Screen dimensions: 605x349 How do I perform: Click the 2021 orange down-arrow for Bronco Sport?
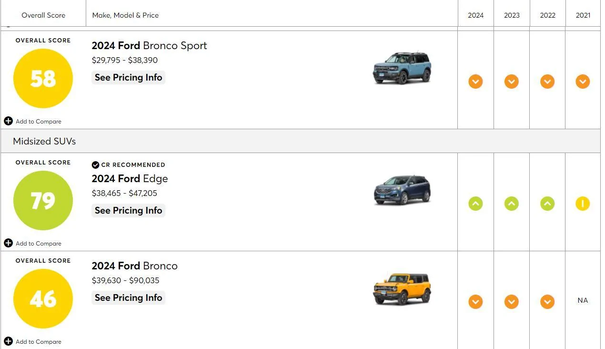(583, 82)
